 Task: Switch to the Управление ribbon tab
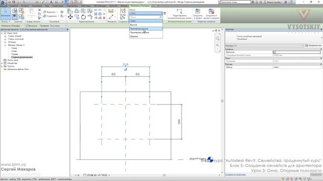pos(58,6)
